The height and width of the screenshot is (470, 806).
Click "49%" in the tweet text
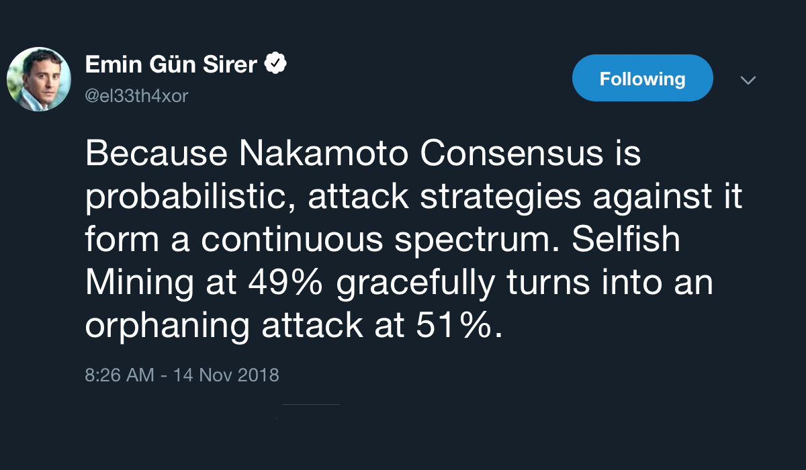(x=285, y=283)
